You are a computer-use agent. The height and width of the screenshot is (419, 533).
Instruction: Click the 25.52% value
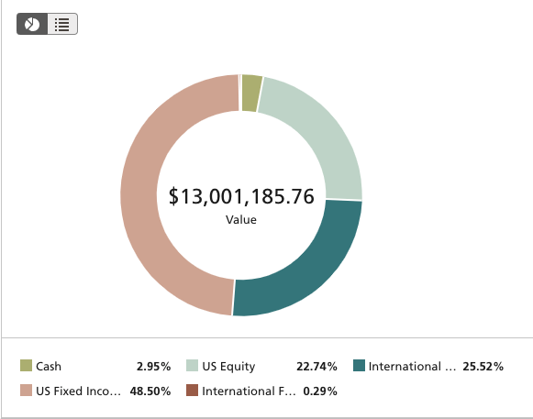coord(483,367)
